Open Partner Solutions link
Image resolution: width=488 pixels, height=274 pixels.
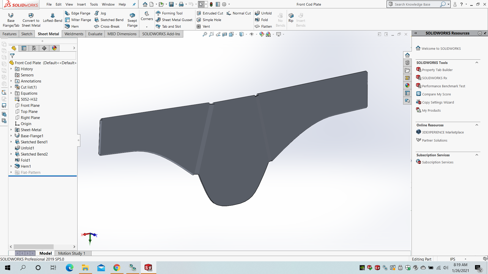click(x=435, y=140)
